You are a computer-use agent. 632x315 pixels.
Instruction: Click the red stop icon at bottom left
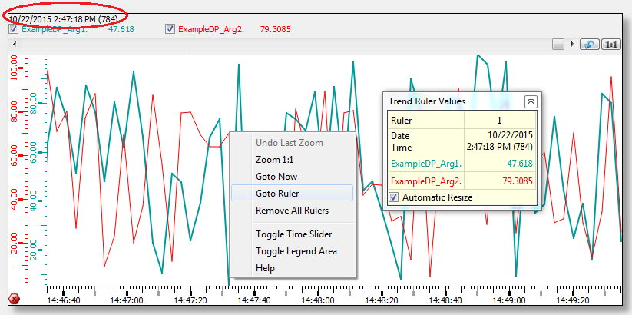[14, 298]
